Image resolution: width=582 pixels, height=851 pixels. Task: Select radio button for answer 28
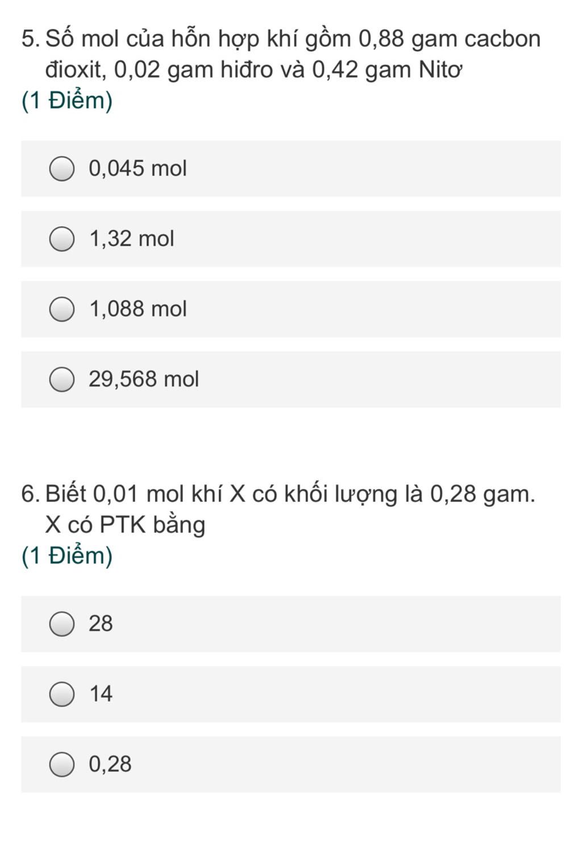(x=61, y=624)
